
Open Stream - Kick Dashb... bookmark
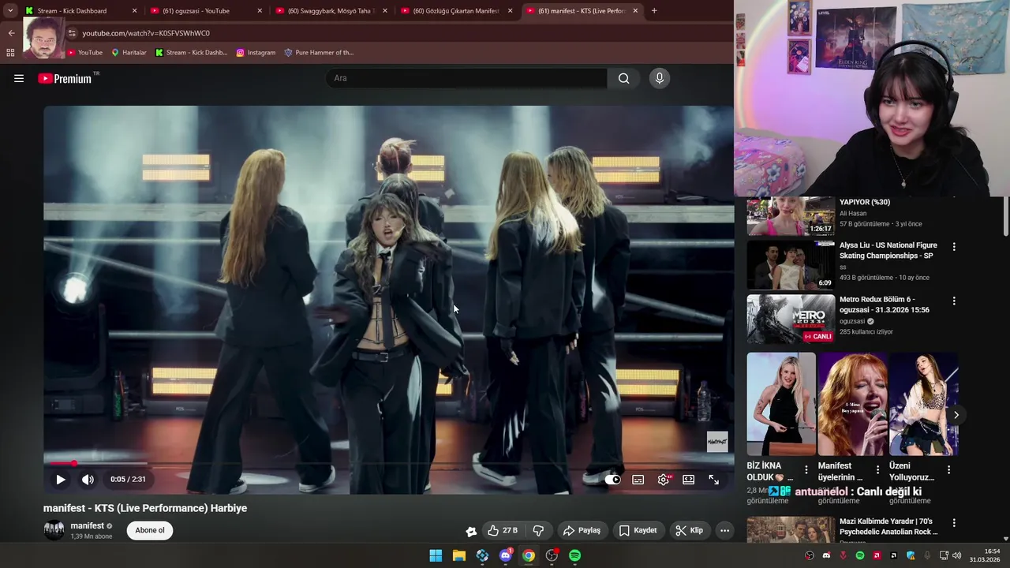point(191,53)
